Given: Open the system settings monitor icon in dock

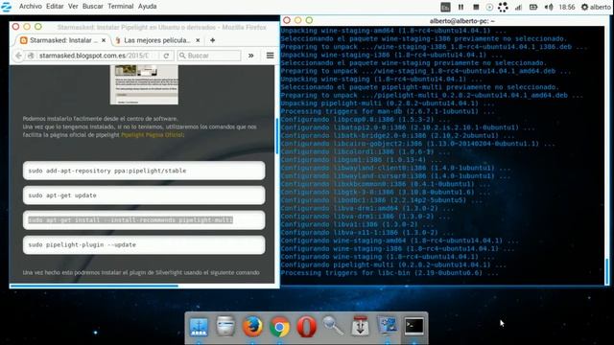Looking at the screenshot, I should (388, 326).
